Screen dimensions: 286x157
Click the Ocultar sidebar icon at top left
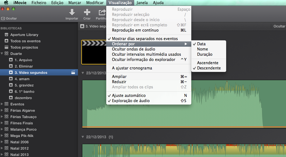point(3,18)
